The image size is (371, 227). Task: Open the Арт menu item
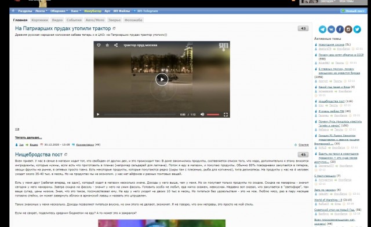pyautogui.click(x=107, y=11)
